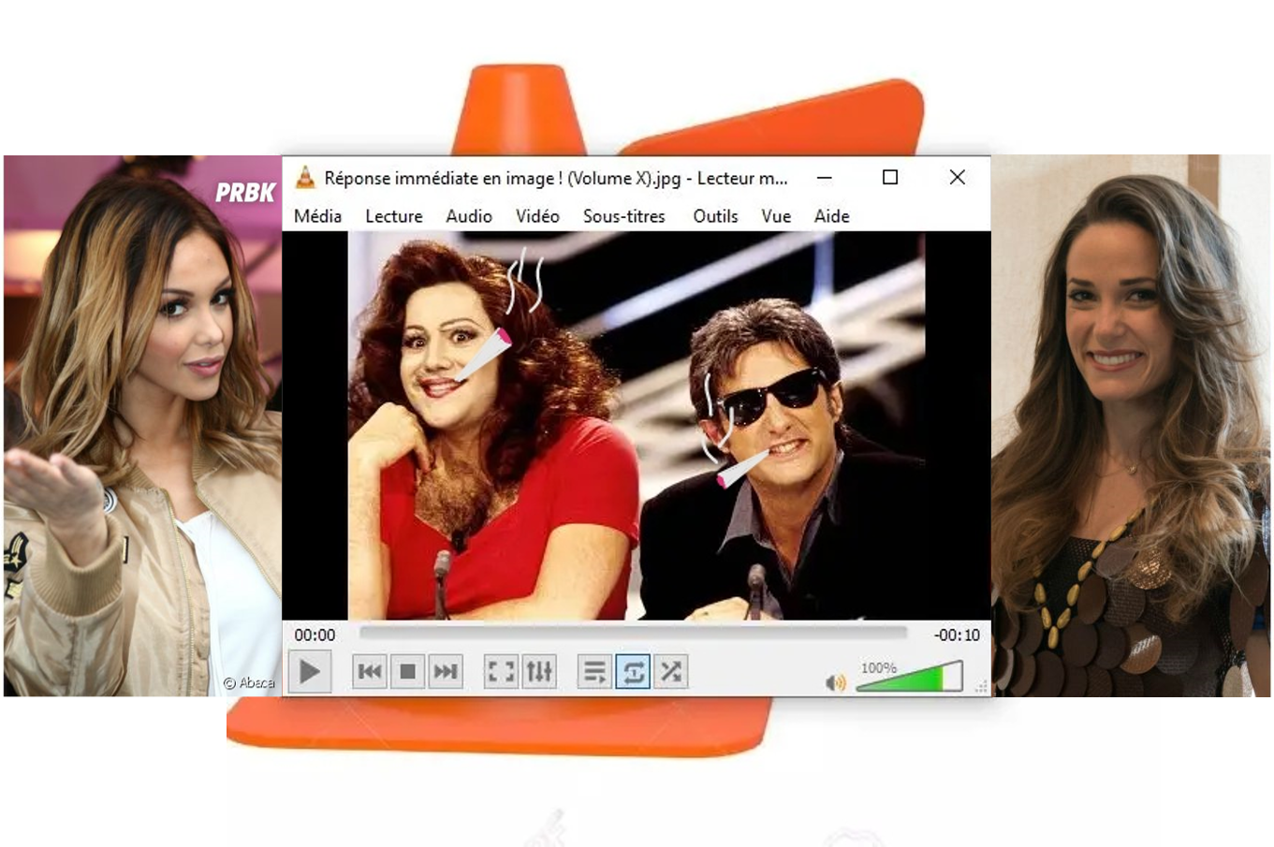Open the Lecture menu
Viewport: 1274px width, 847px height.
pos(393,216)
